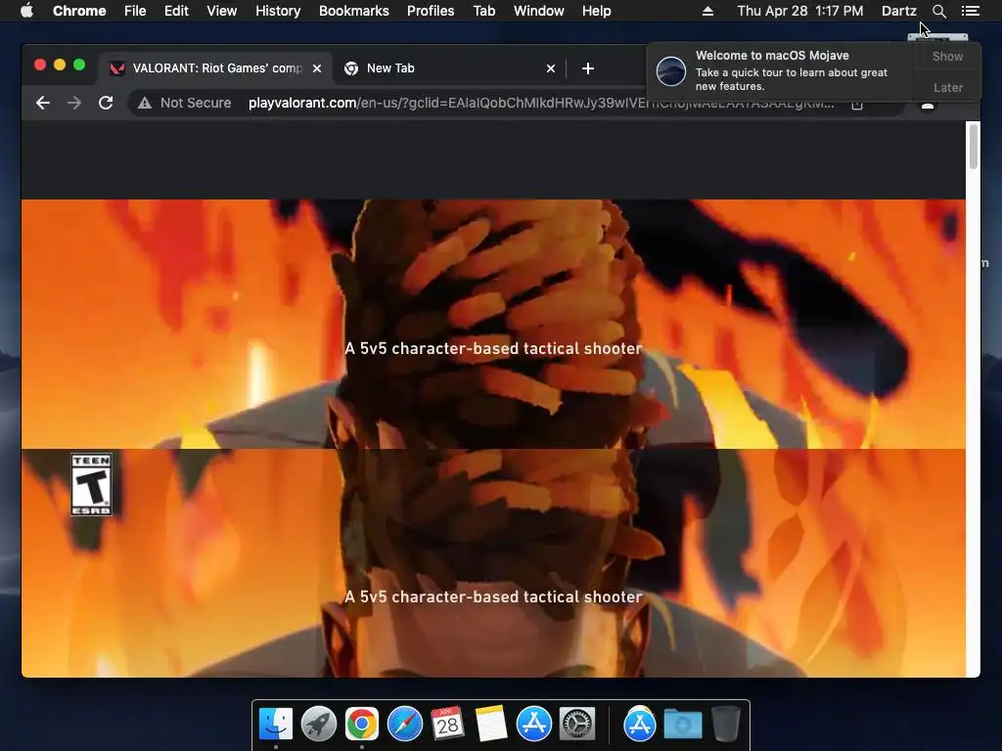This screenshot has width=1002, height=751.
Task: Open Finder from the Dock
Action: click(276, 725)
